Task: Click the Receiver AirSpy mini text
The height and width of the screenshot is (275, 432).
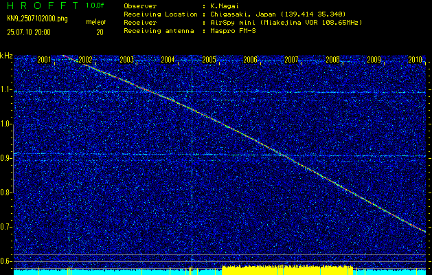Action: coord(286,22)
